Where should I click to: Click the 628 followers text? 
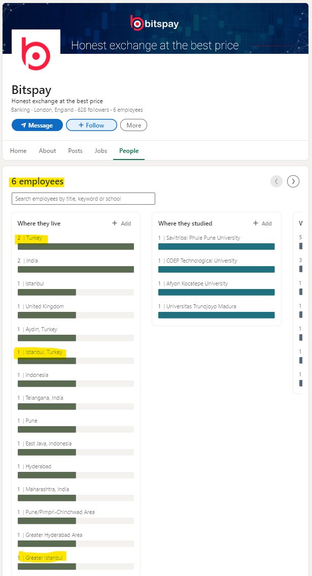[93, 110]
